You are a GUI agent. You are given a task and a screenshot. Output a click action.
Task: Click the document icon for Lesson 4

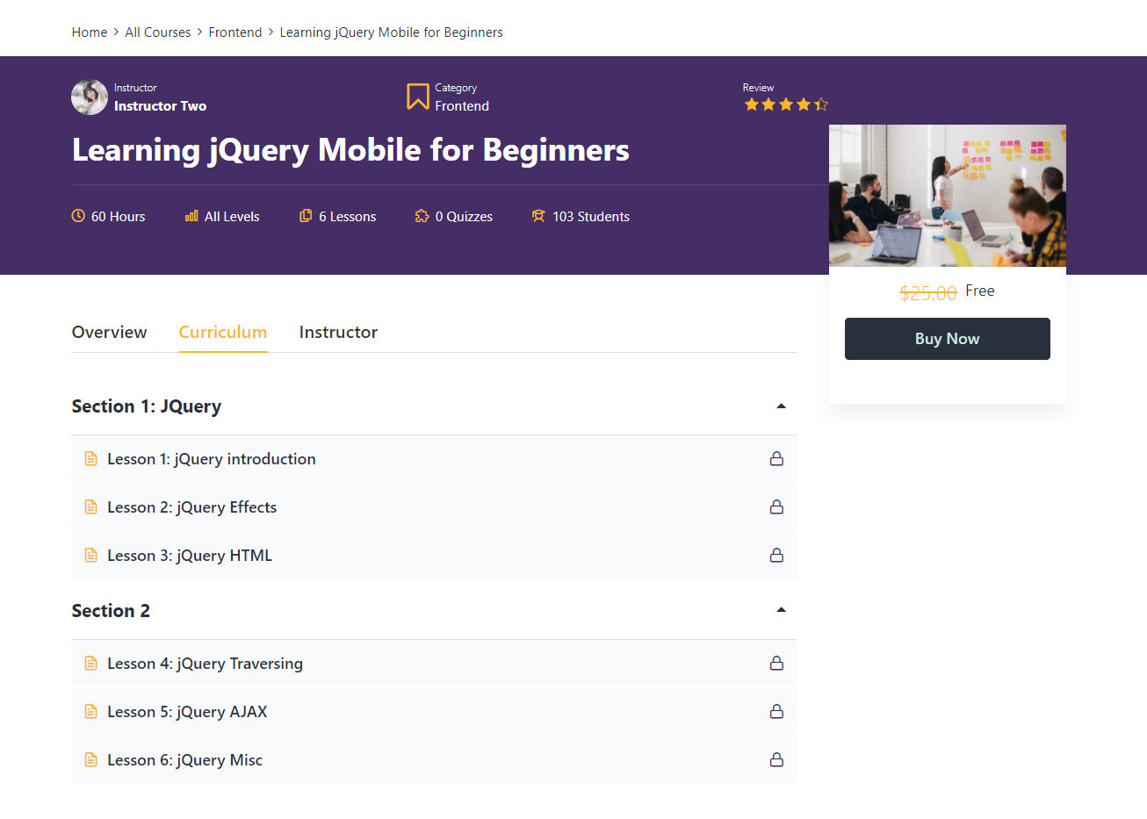[90, 663]
